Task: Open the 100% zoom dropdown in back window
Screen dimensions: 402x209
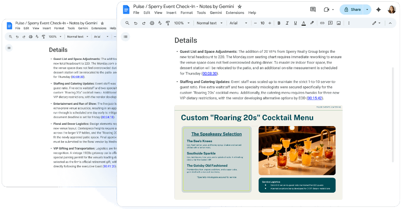Action: pos(55,37)
